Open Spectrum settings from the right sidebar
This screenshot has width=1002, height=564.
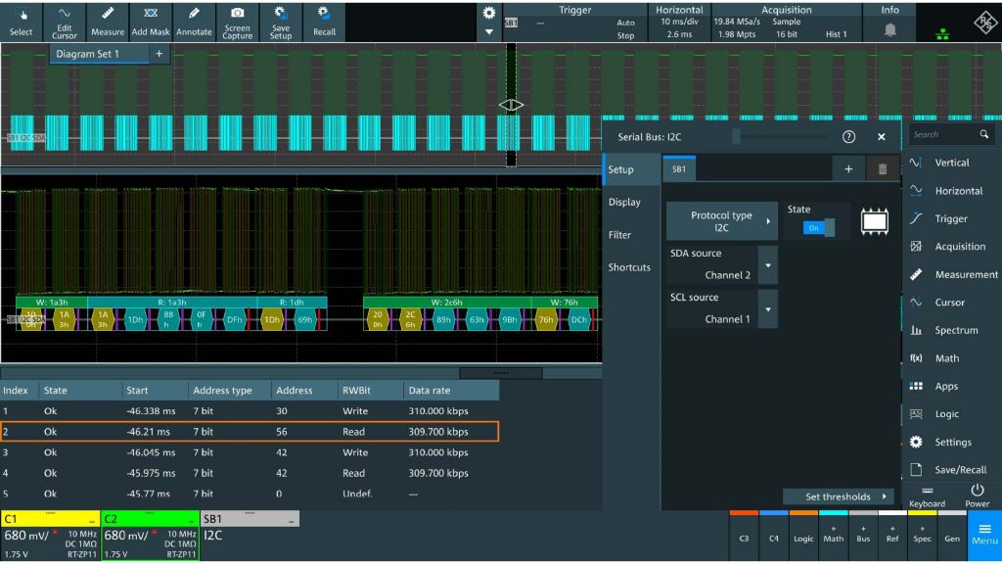coord(949,330)
